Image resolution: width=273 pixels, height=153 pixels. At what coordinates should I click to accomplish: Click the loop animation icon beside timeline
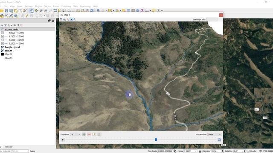point(219,140)
